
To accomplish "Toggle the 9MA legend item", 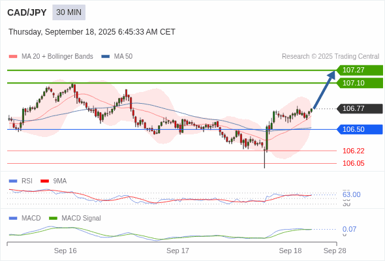I will [54, 181].
